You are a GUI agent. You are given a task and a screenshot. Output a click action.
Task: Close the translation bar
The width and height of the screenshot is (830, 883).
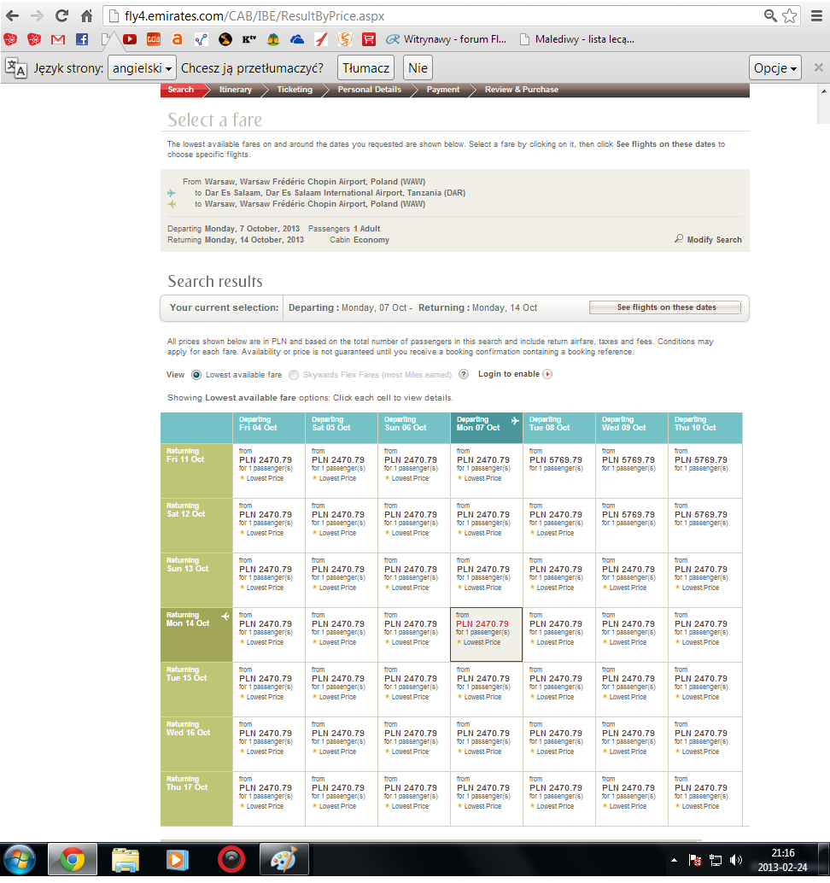[x=818, y=67]
